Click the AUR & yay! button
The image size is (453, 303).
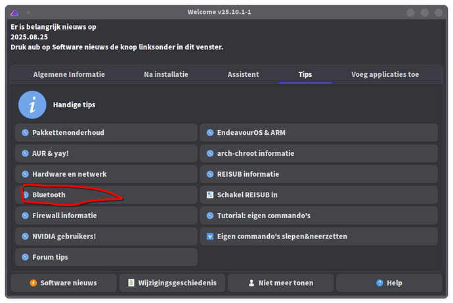106,153
